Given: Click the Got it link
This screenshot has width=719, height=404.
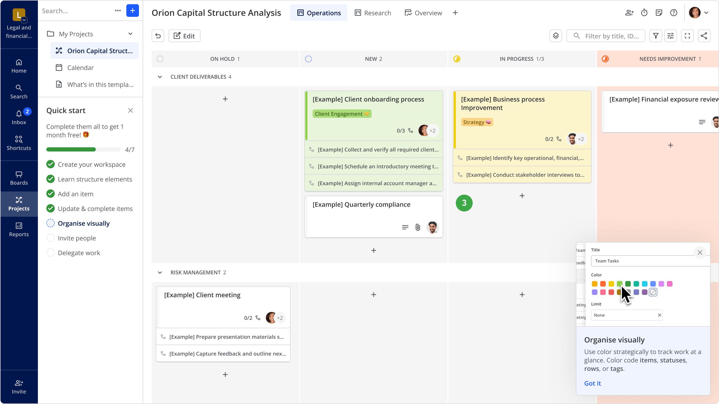Looking at the screenshot, I should pos(592,383).
